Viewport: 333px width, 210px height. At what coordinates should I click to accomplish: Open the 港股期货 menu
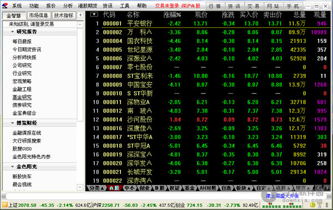tap(88, 6)
